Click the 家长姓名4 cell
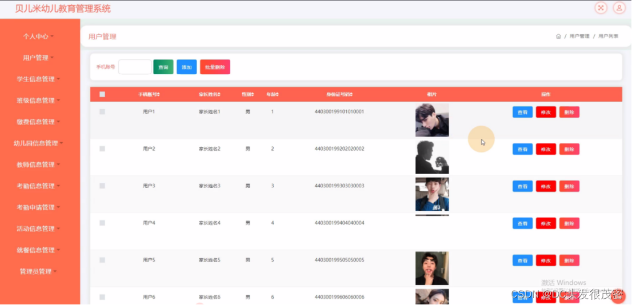Viewport: 632px width, 305px height. (210, 223)
